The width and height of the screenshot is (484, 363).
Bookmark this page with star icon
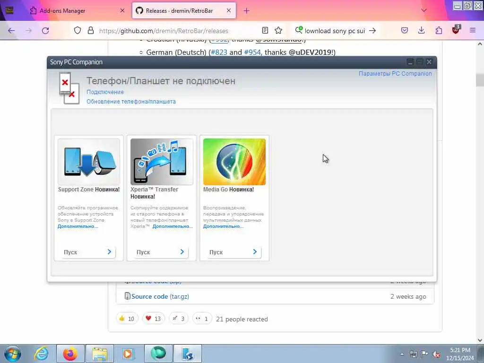click(x=278, y=30)
